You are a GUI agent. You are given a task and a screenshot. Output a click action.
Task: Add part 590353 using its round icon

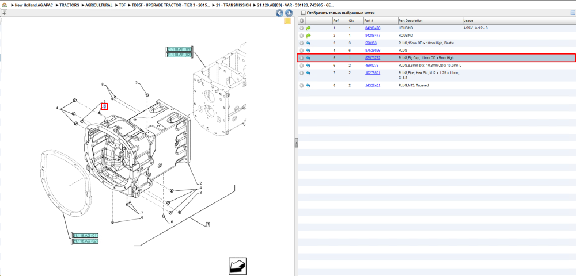(x=302, y=43)
